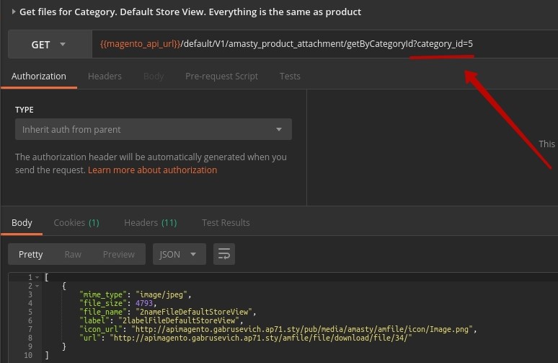Choose the Pretty response view
558x363 pixels.
31,254
